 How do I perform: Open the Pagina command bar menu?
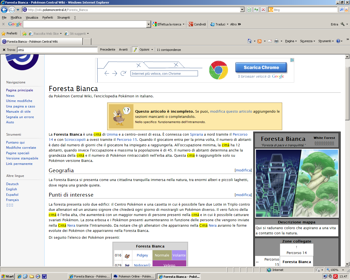click(x=291, y=41)
